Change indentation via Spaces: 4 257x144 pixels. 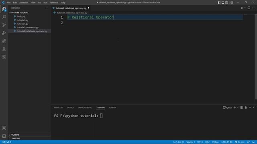[190, 142]
